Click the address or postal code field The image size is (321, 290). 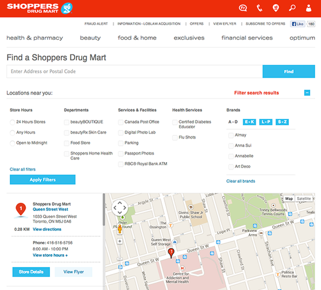point(135,72)
